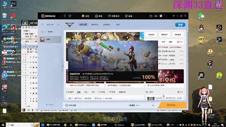Open the WeChat desktop icon
This screenshot has height=127, width=226.
tap(201, 17)
